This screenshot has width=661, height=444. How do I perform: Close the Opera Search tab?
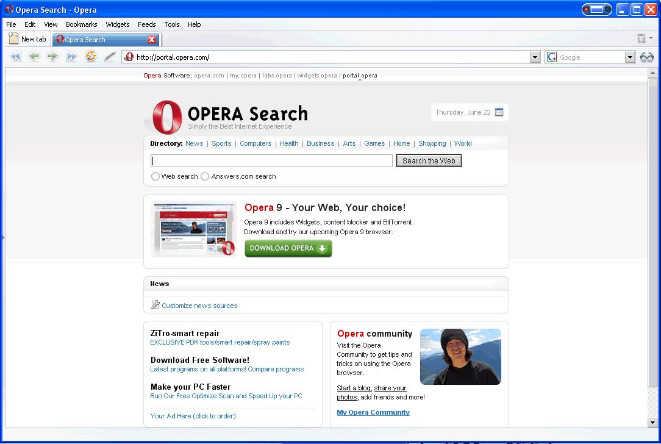click(x=152, y=40)
